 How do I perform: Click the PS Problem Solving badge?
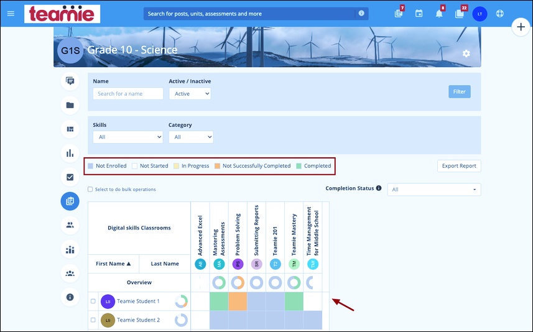(238, 264)
